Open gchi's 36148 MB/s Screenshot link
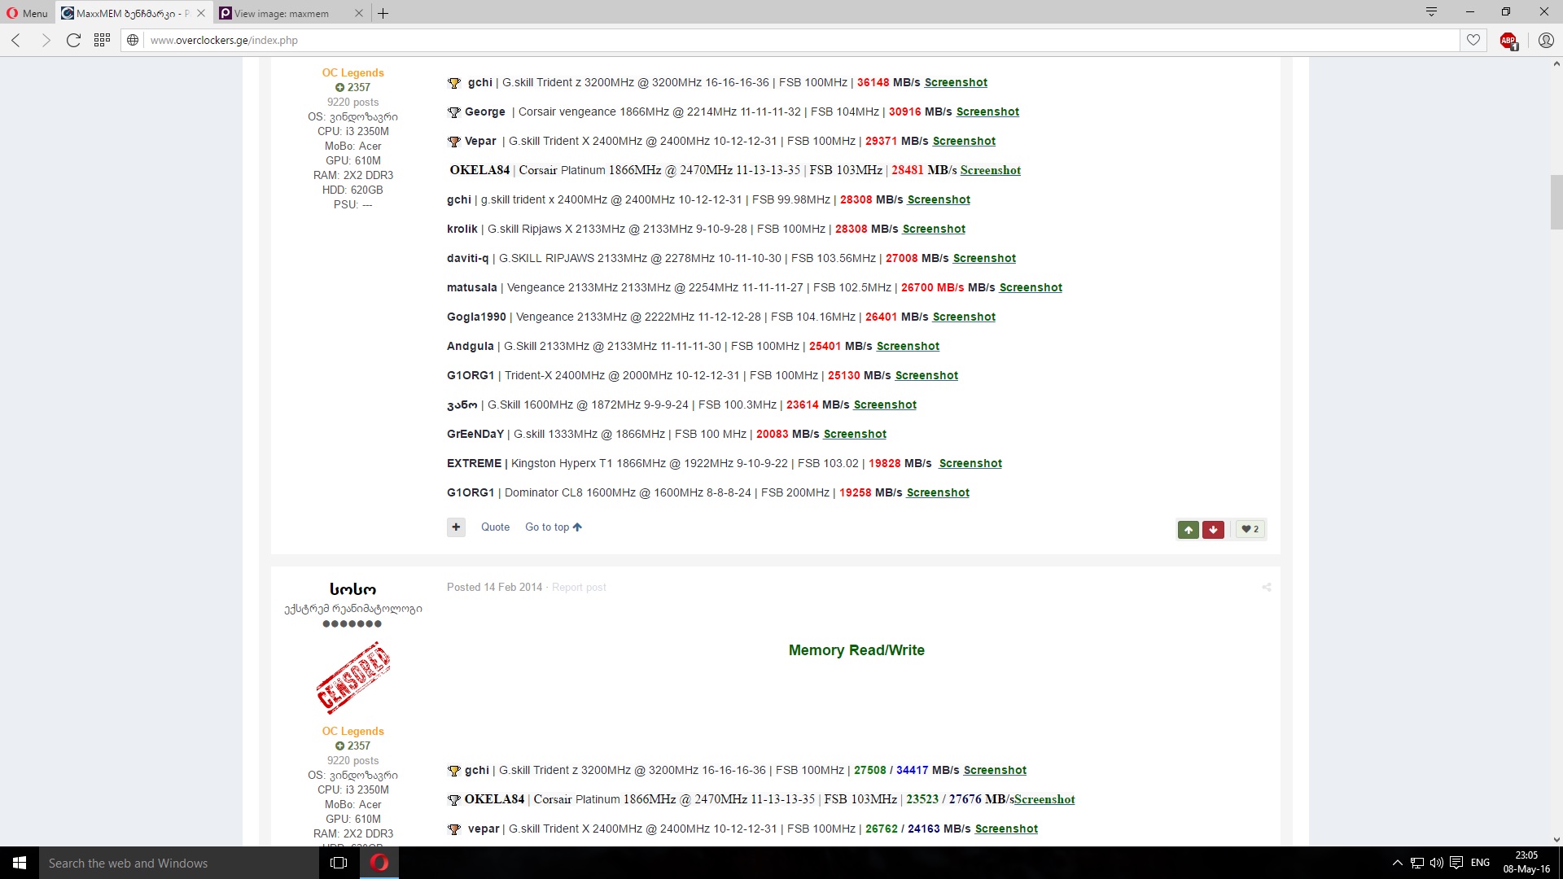 (956, 82)
